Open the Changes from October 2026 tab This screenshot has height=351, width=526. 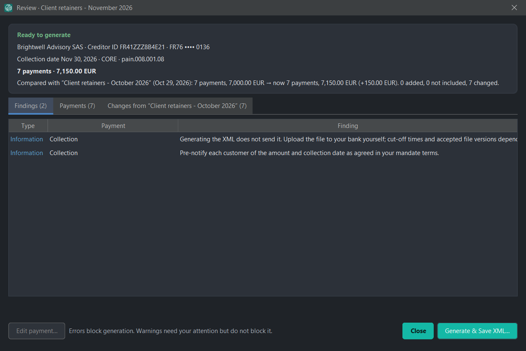177,106
